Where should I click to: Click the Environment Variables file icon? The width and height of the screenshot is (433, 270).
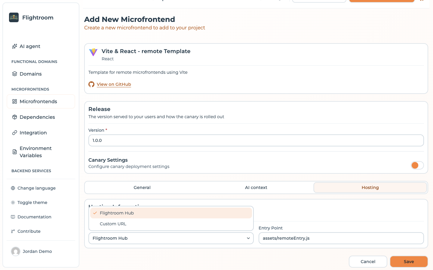(14, 152)
